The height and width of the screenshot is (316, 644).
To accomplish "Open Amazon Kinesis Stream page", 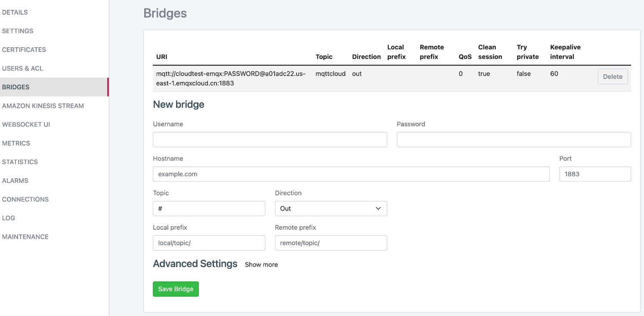I will coord(43,106).
